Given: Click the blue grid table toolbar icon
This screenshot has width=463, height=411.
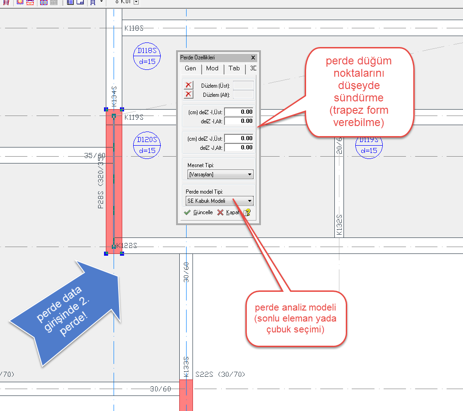Looking at the screenshot, I should 44,2.
